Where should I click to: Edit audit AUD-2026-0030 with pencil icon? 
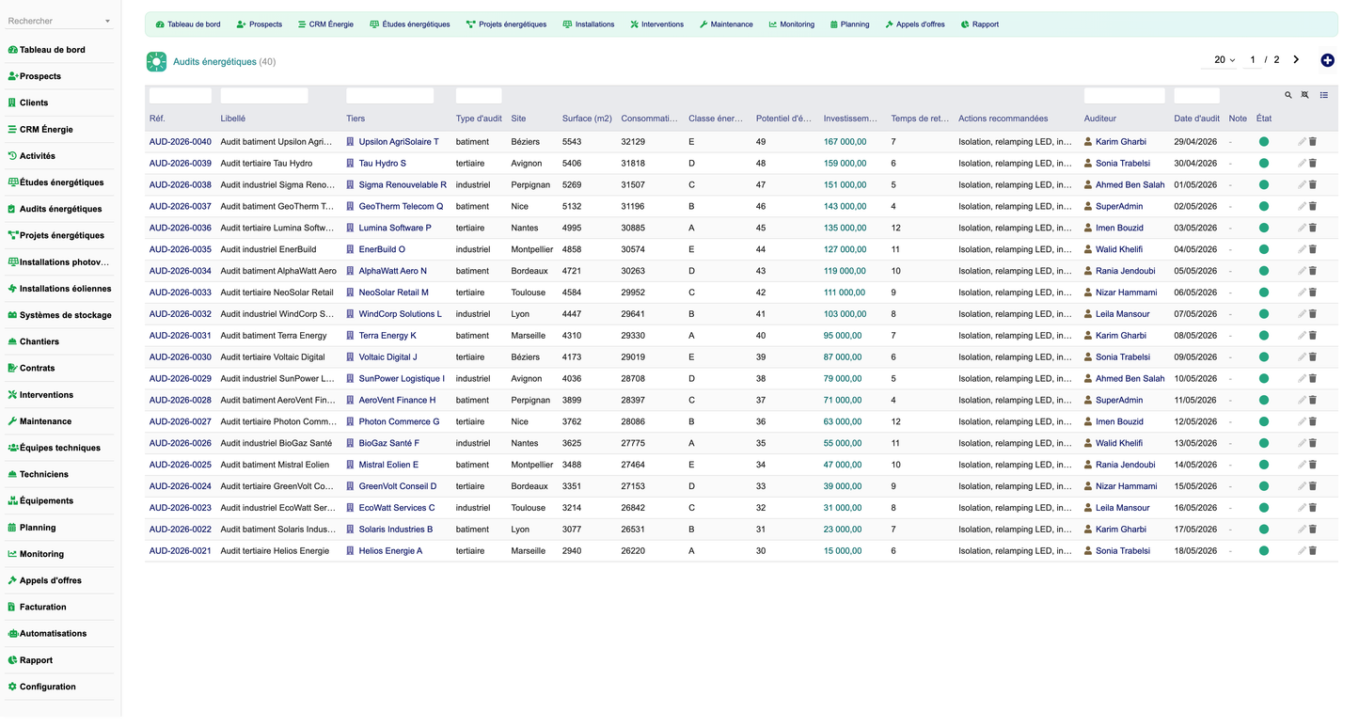1303,357
